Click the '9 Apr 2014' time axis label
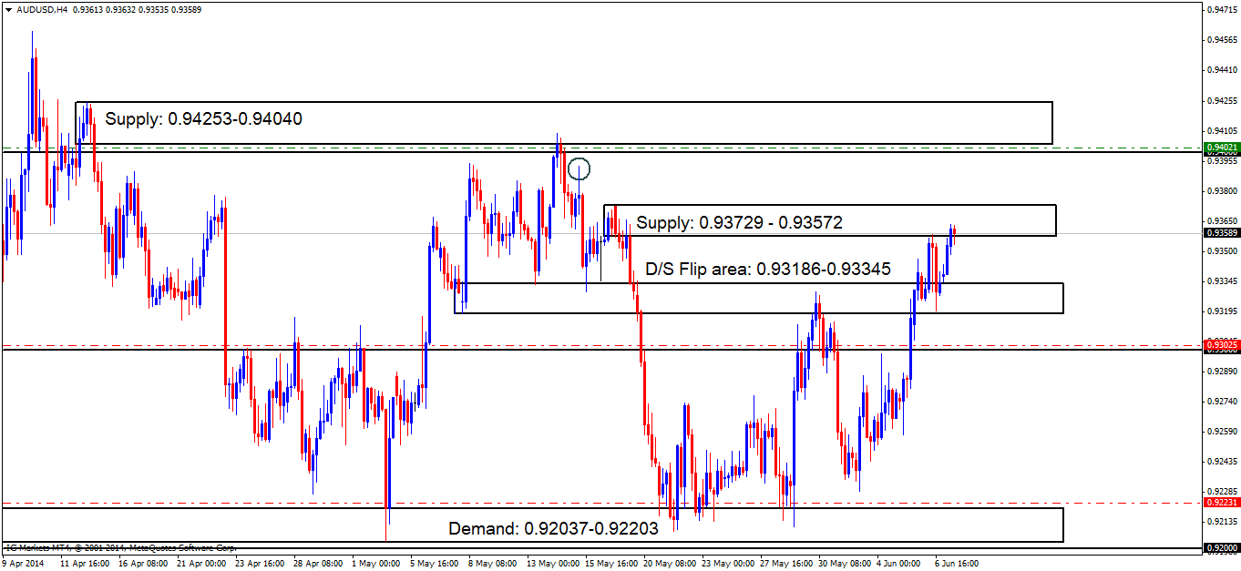Image resolution: width=1241 pixels, height=571 pixels. point(24,564)
